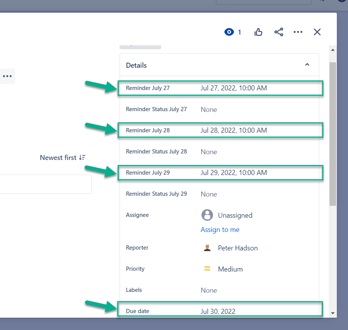Edit the Reminder July 27 date value
The width and height of the screenshot is (348, 330).
234,88
